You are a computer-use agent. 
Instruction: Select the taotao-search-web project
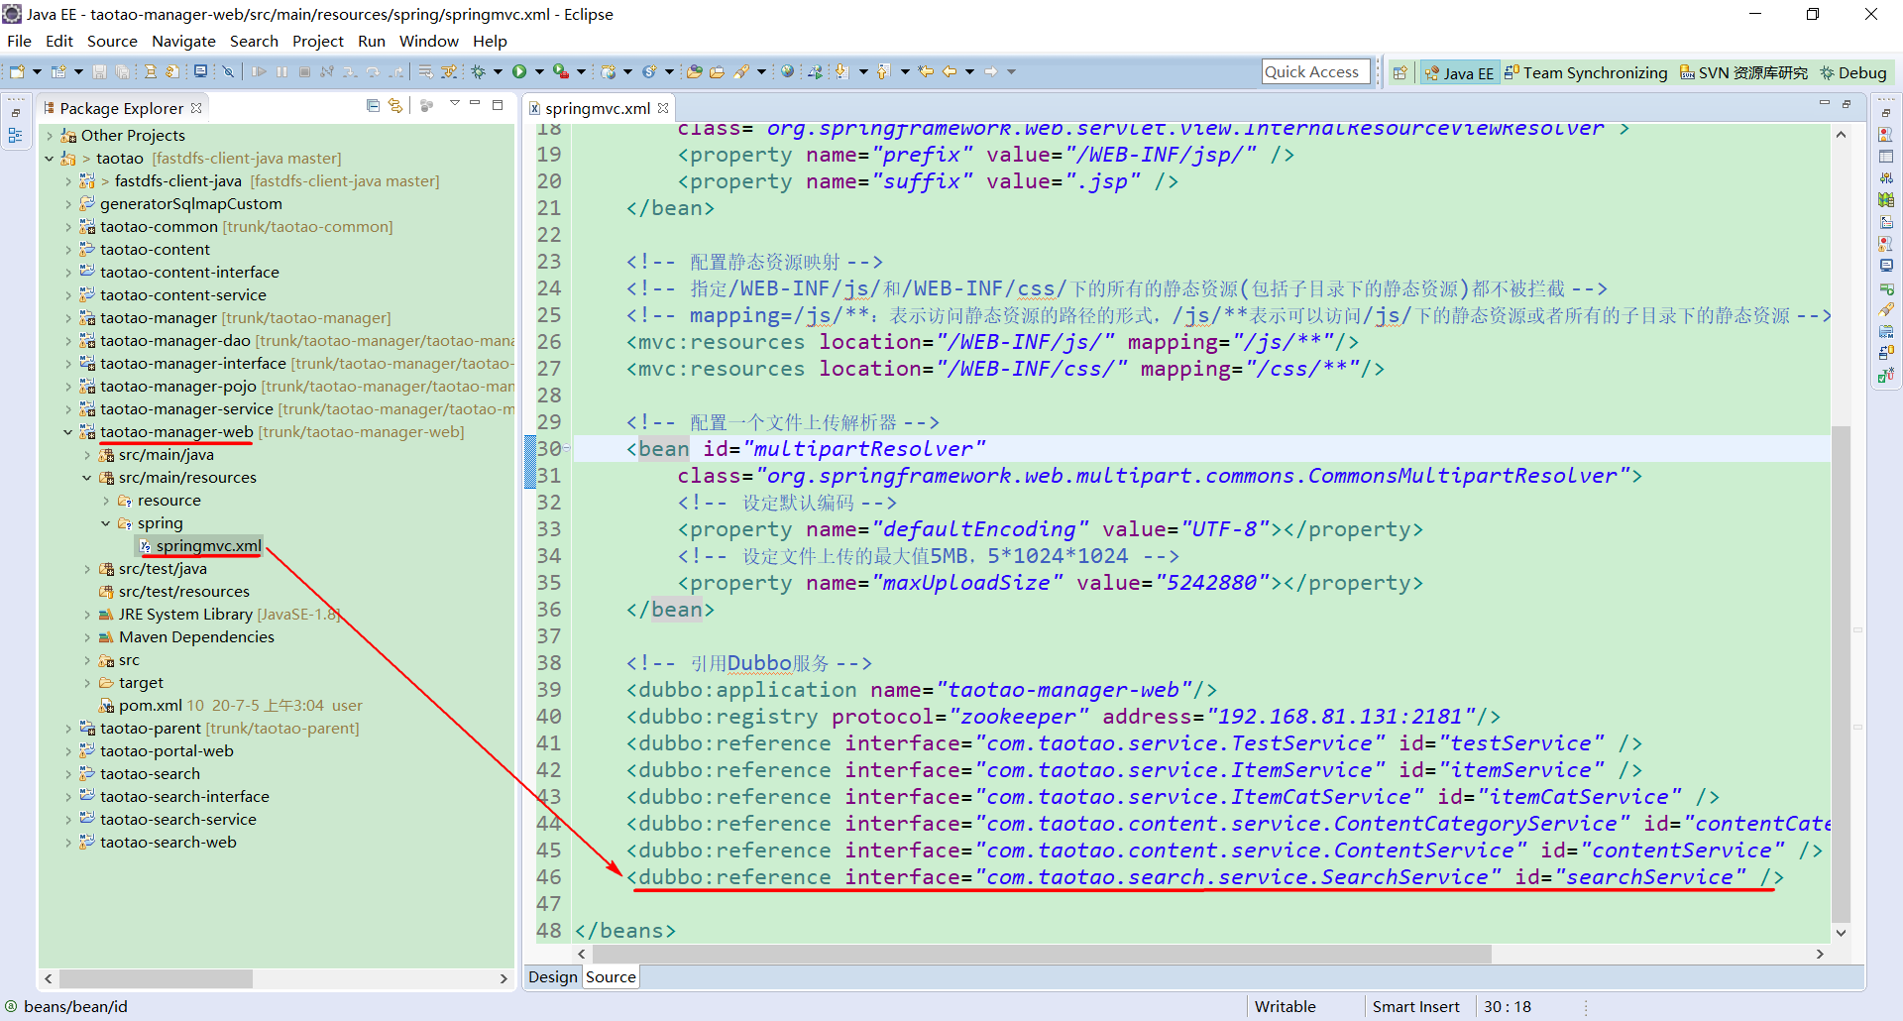point(168,843)
